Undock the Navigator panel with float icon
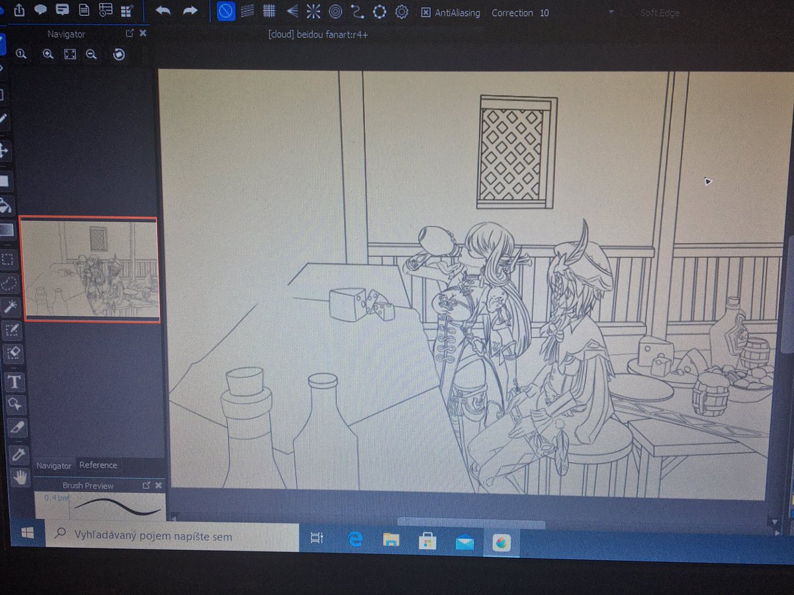The height and width of the screenshot is (595, 794). (x=130, y=33)
